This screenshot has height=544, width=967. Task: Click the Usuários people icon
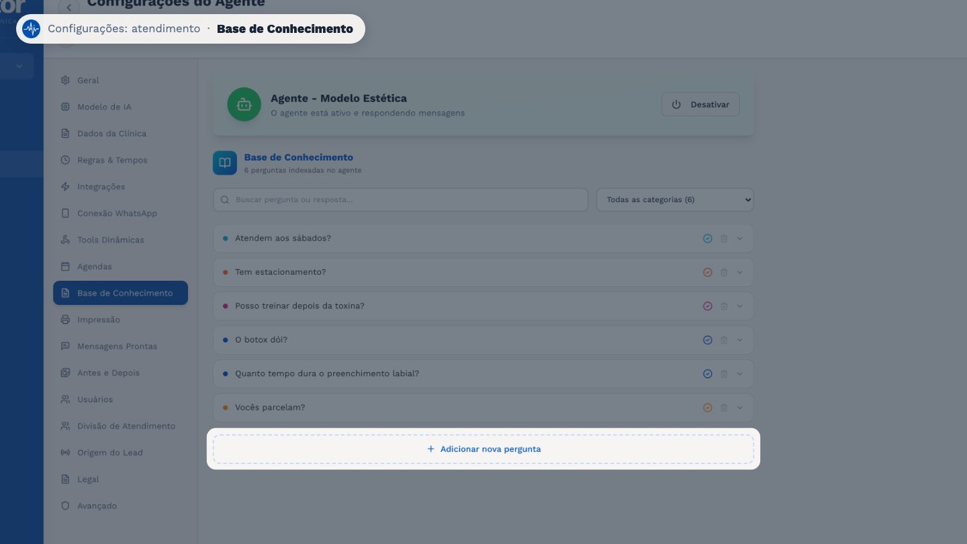(65, 400)
